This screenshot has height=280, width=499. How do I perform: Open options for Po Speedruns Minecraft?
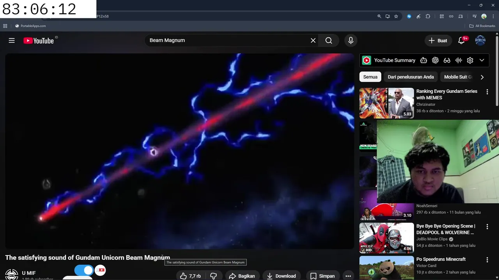487,260
